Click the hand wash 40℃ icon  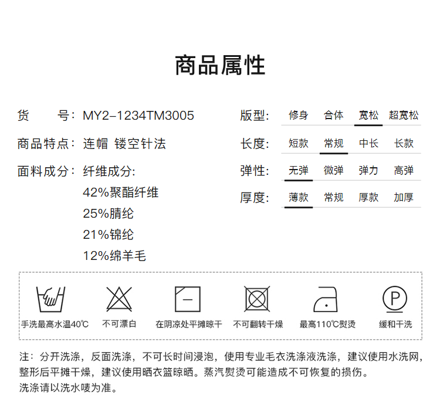pos(51,299)
